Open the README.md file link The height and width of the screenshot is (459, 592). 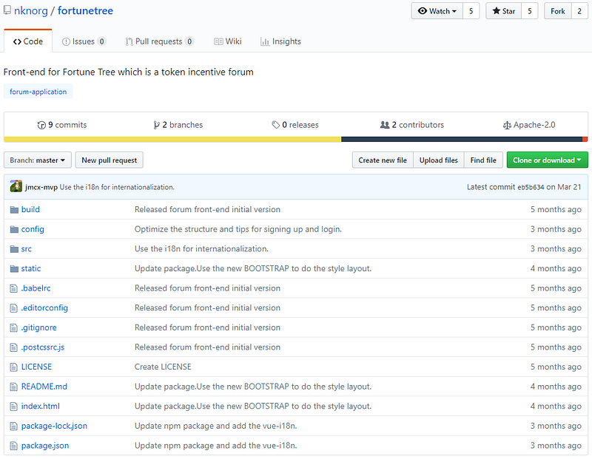[x=44, y=387]
